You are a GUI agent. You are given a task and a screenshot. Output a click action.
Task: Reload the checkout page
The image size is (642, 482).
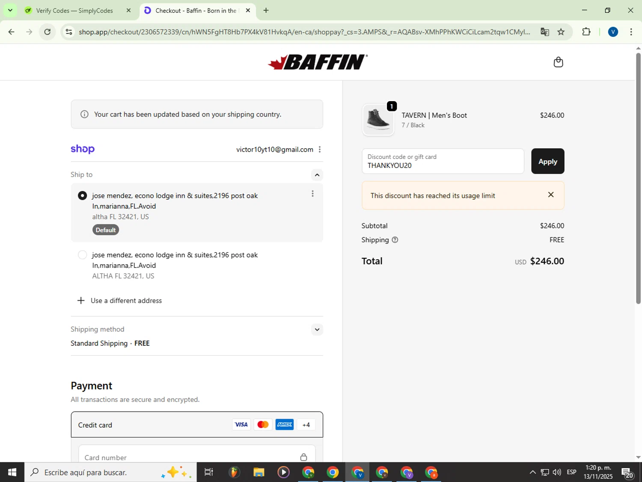(48, 32)
